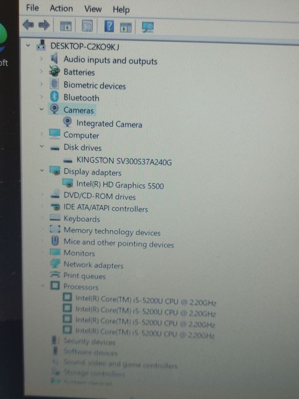Open the Action menu

62,9
